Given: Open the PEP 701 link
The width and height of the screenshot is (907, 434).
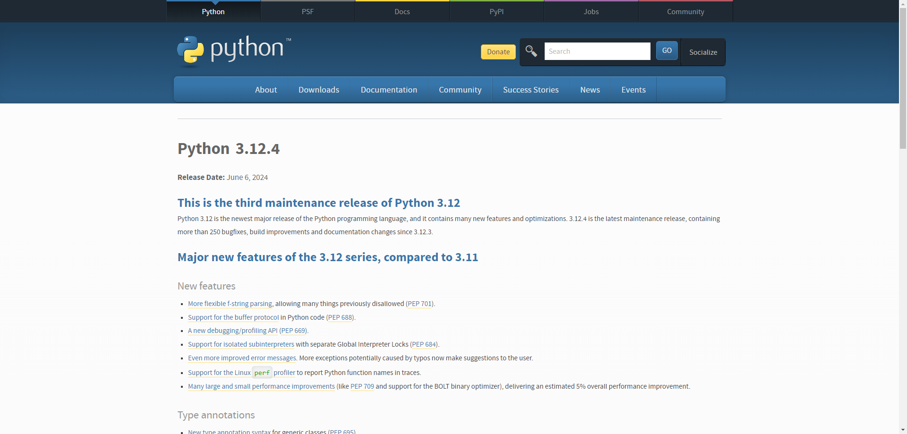Looking at the screenshot, I should tap(420, 304).
